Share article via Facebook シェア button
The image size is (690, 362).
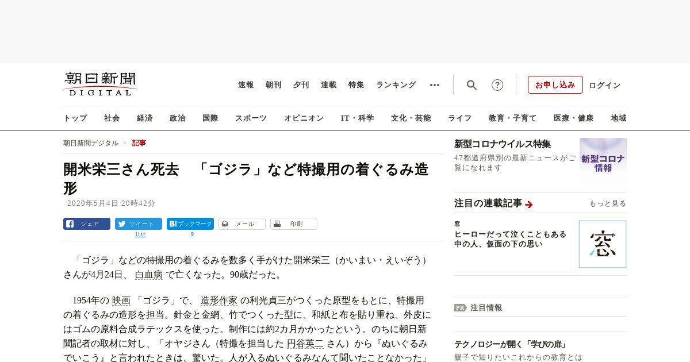pos(87,224)
